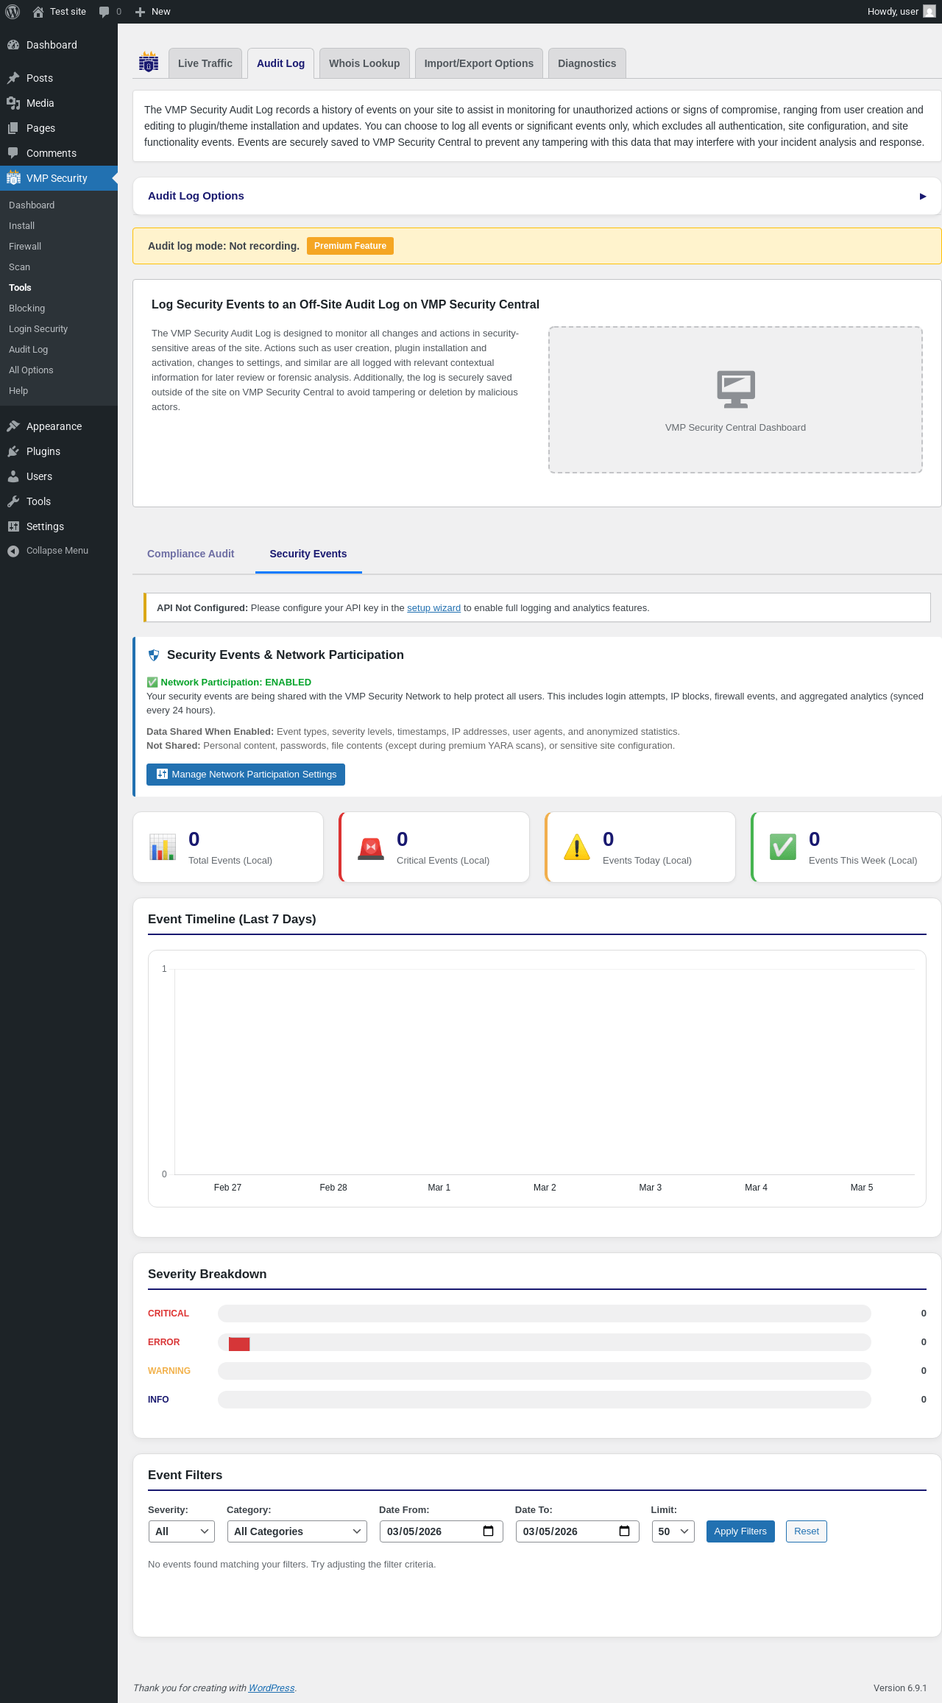Screen dimensions: 942x1703
Task: Click the Feb 27 timeline label
Action: [227, 1188]
